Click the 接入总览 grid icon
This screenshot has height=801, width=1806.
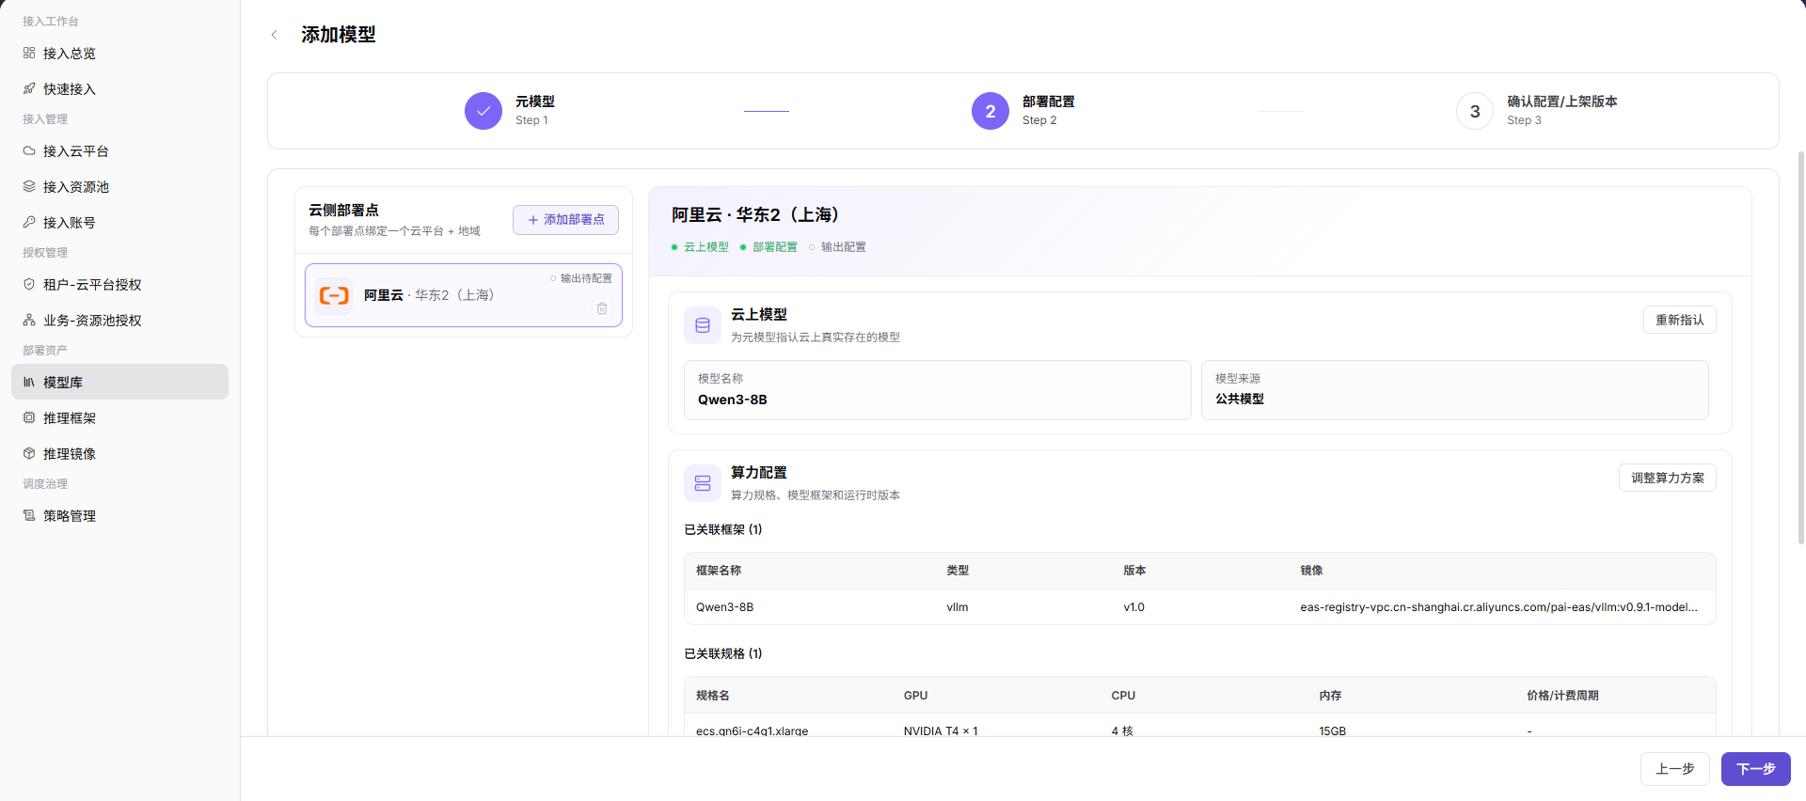tap(29, 53)
